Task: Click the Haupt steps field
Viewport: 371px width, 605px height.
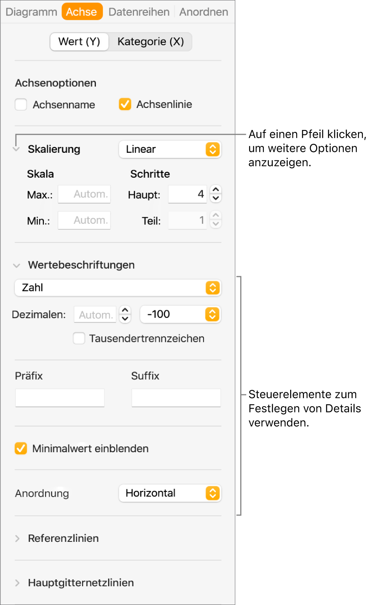Action: point(188,194)
